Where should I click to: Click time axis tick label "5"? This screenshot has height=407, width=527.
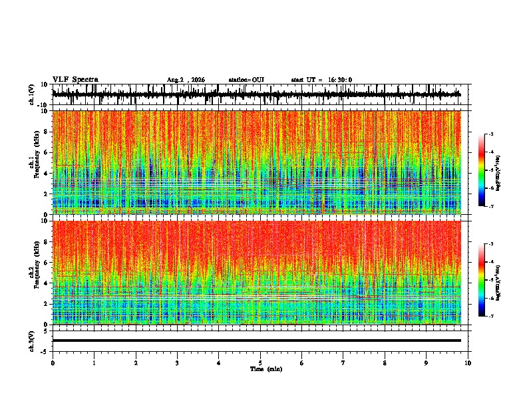[x=260, y=363]
